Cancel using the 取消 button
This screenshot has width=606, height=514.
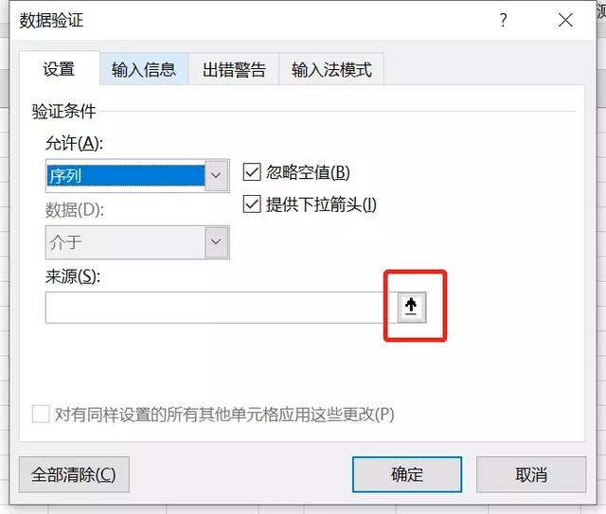click(531, 474)
